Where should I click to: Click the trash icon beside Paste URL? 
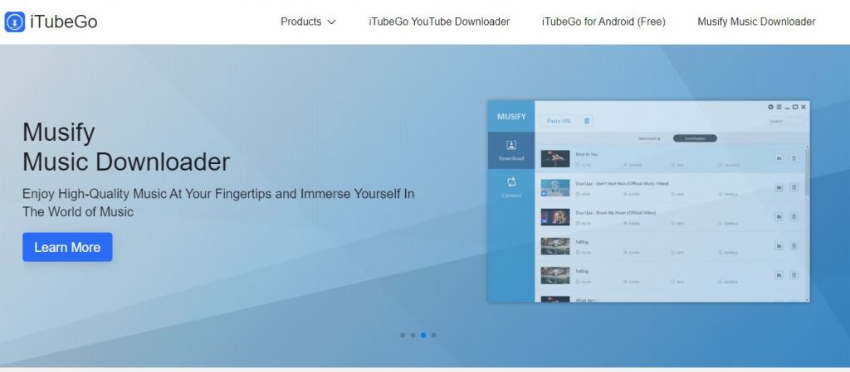[x=587, y=121]
